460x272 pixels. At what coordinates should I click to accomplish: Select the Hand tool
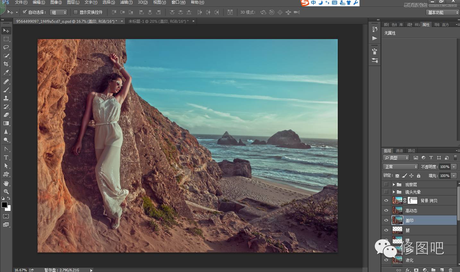click(x=6, y=183)
